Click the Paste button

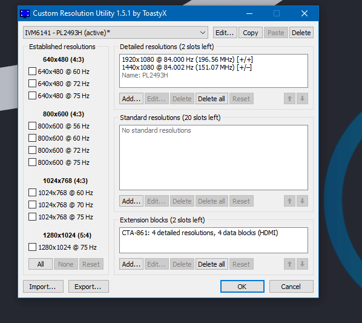tap(276, 33)
